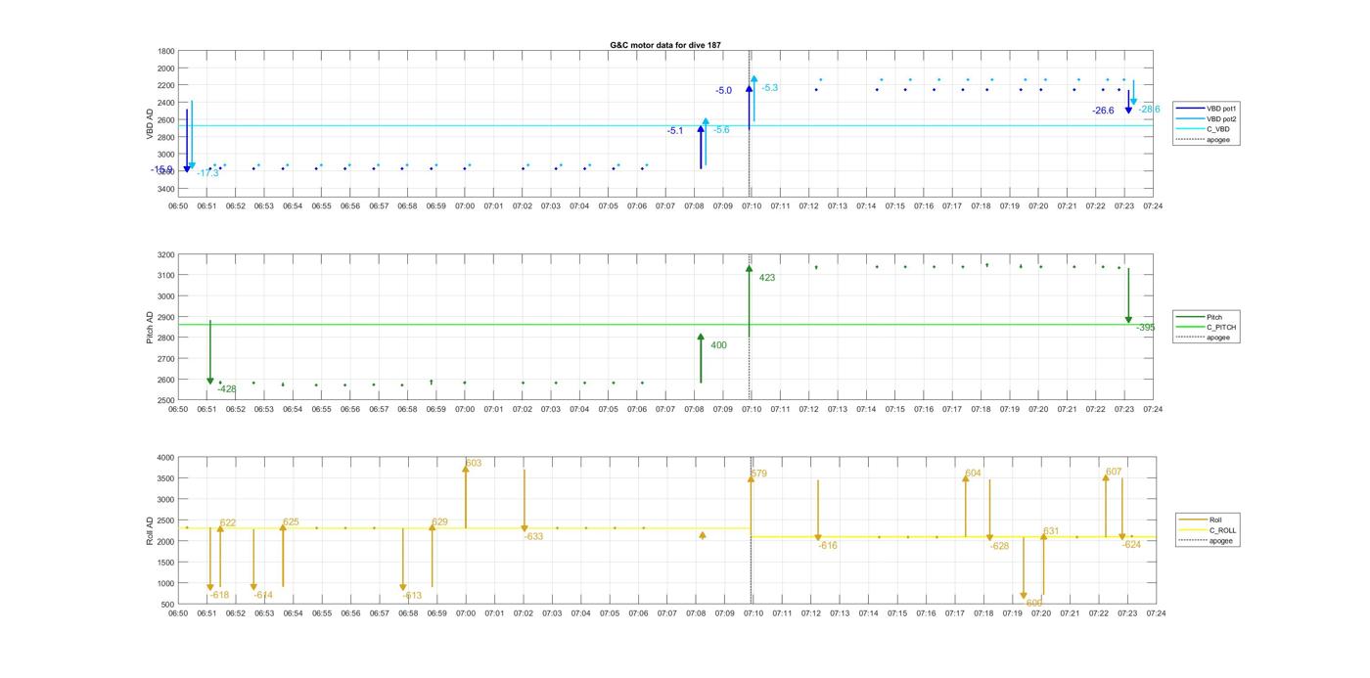Image resolution: width=1370 pixels, height=678 pixels.
Task: Click "C_VBD" in the VBD legend
Action: click(x=1217, y=129)
